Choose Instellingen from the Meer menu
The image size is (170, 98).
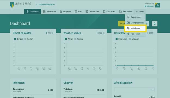pyautogui.click(x=135, y=28)
